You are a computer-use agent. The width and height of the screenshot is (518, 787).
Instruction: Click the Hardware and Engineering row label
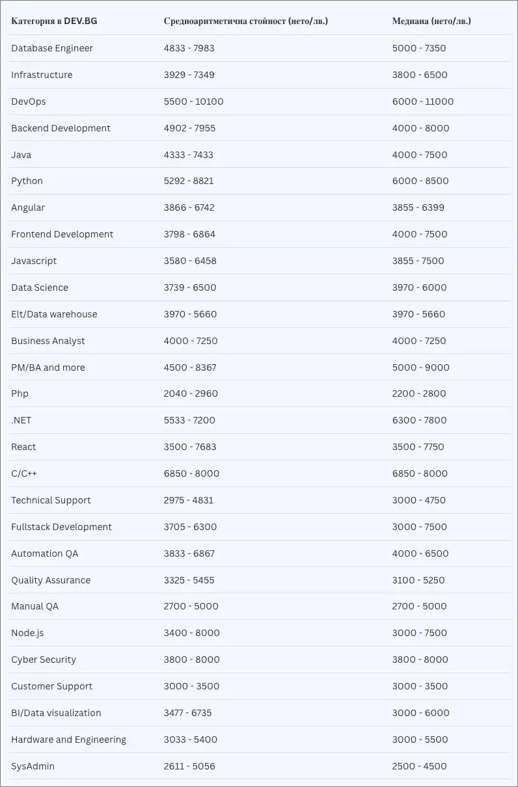[68, 740]
